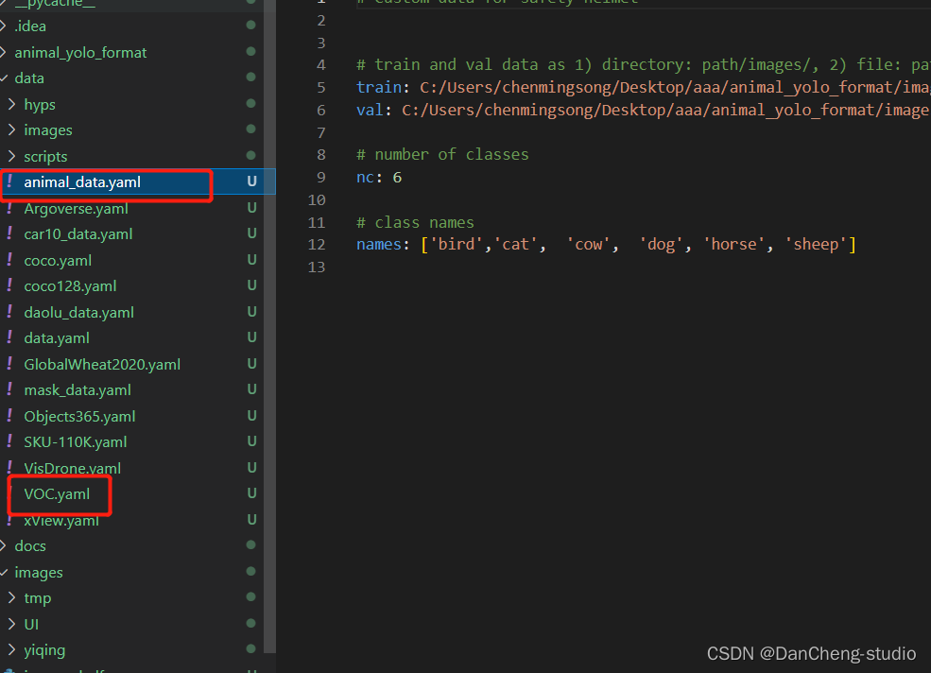Click the YAML icon beside coco.yaml
Image resolution: width=931 pixels, height=673 pixels.
(x=9, y=260)
